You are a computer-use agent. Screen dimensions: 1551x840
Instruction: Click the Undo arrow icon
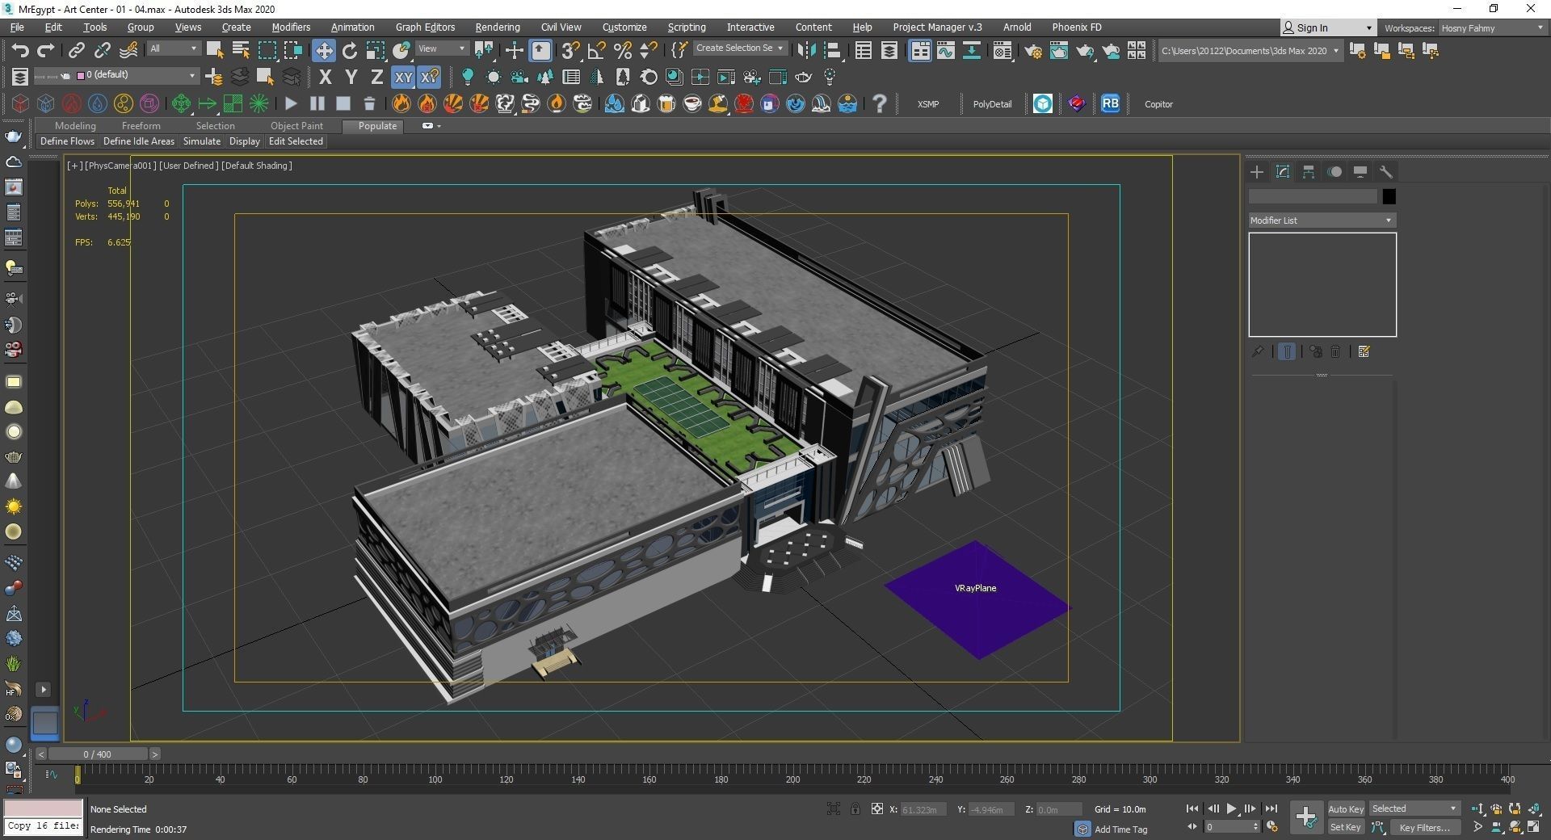(x=20, y=51)
